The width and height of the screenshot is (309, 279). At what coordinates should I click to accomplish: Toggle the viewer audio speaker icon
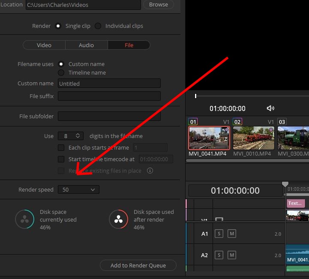270,108
